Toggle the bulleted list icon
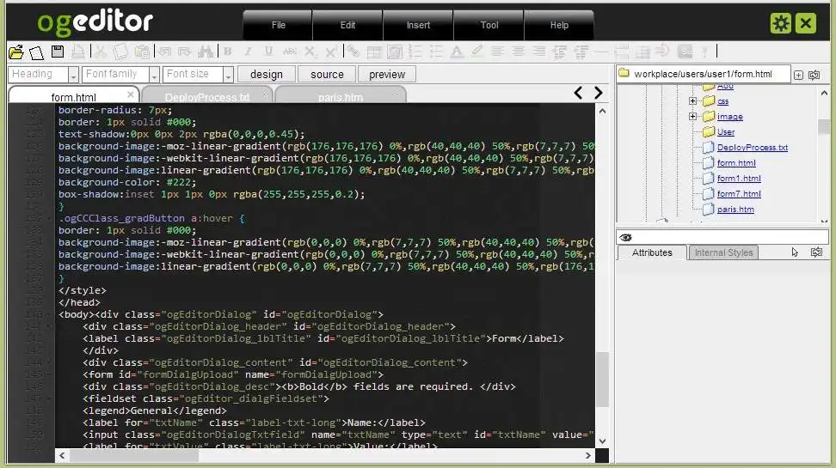Viewport: 836px width, 468px height. pos(436,52)
